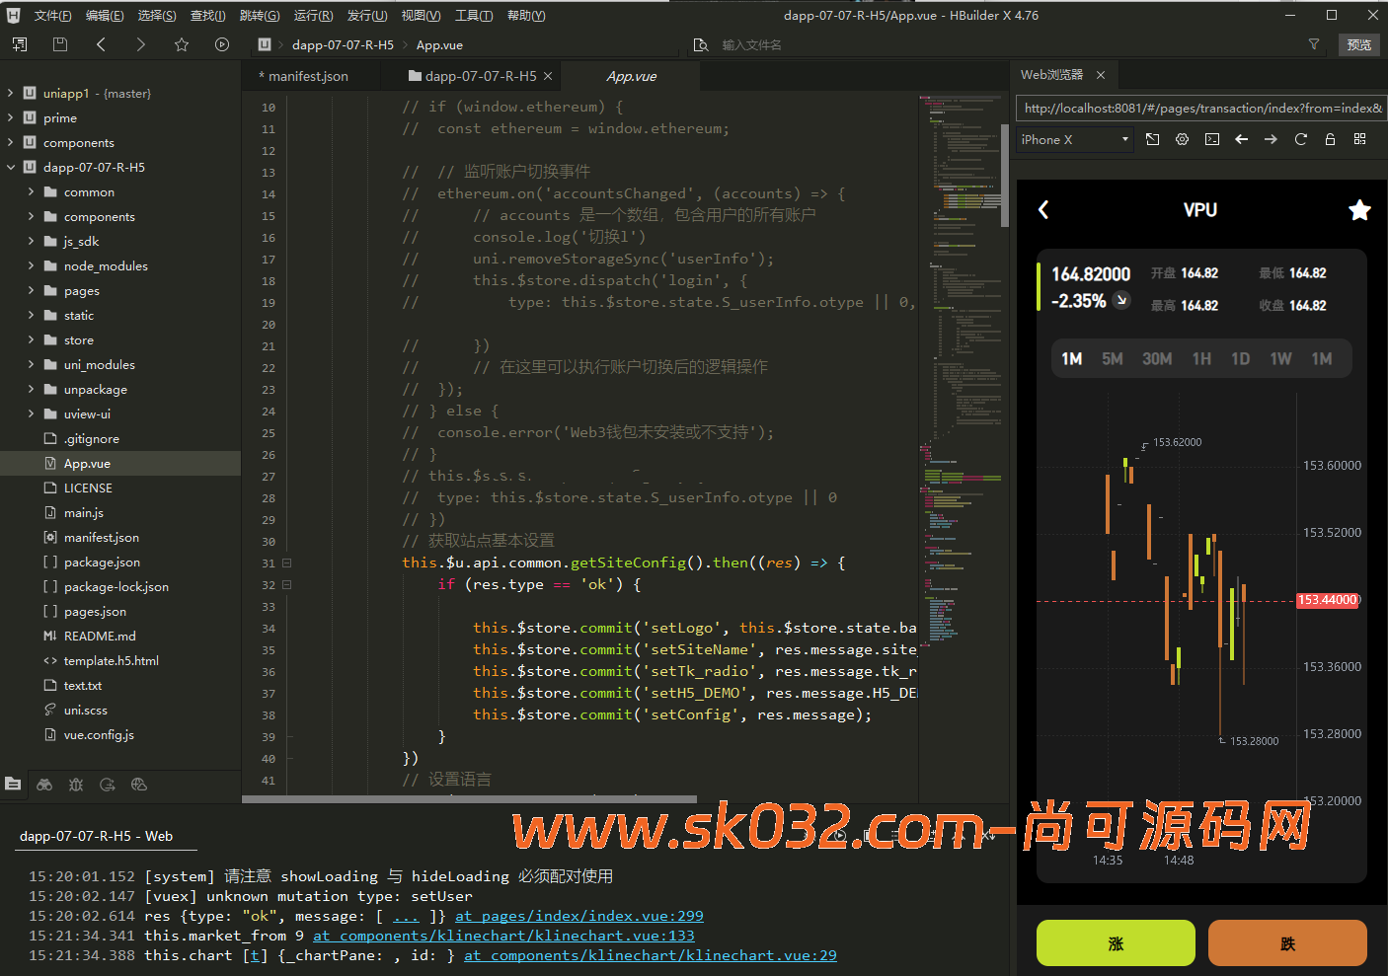The width and height of the screenshot is (1388, 976).
Task: Click the Run play icon in top toolbar
Action: (222, 44)
